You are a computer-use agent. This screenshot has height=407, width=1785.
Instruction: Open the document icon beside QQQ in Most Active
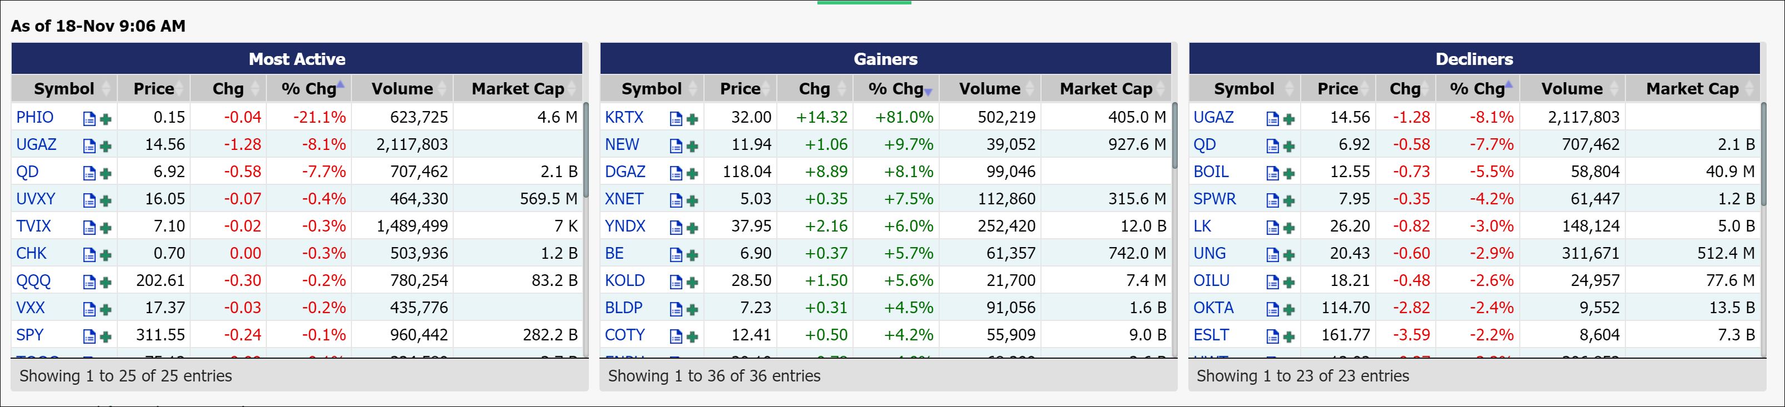90,282
